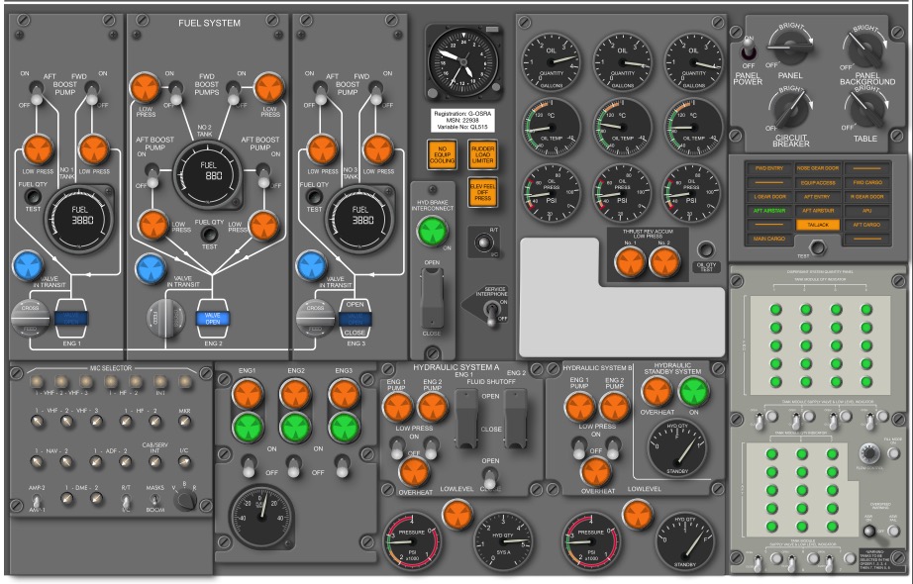The width and height of the screenshot is (913, 584).
Task: Click the Thrust Rev Accum No. 1 light
Action: click(624, 234)
